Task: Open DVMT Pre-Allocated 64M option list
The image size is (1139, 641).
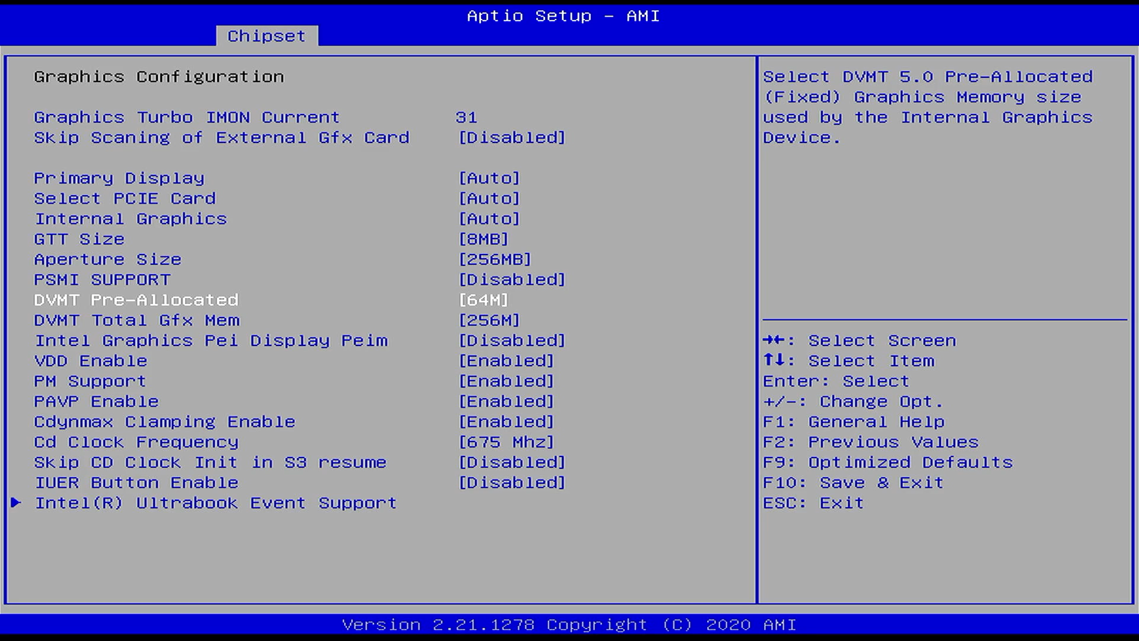Action: [x=483, y=300]
